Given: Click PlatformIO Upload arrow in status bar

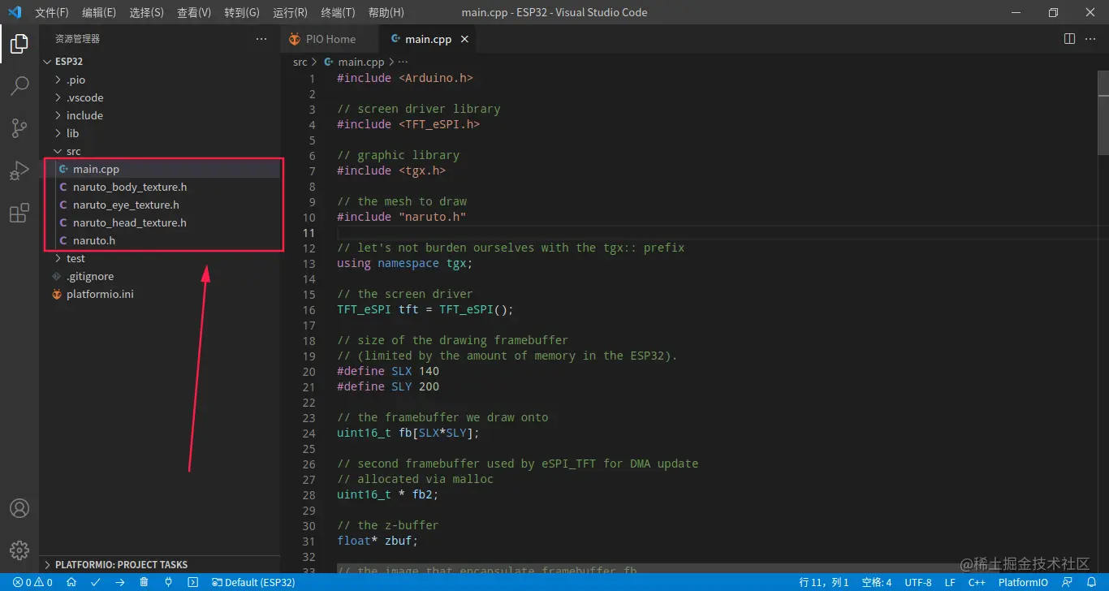Looking at the screenshot, I should 120,582.
